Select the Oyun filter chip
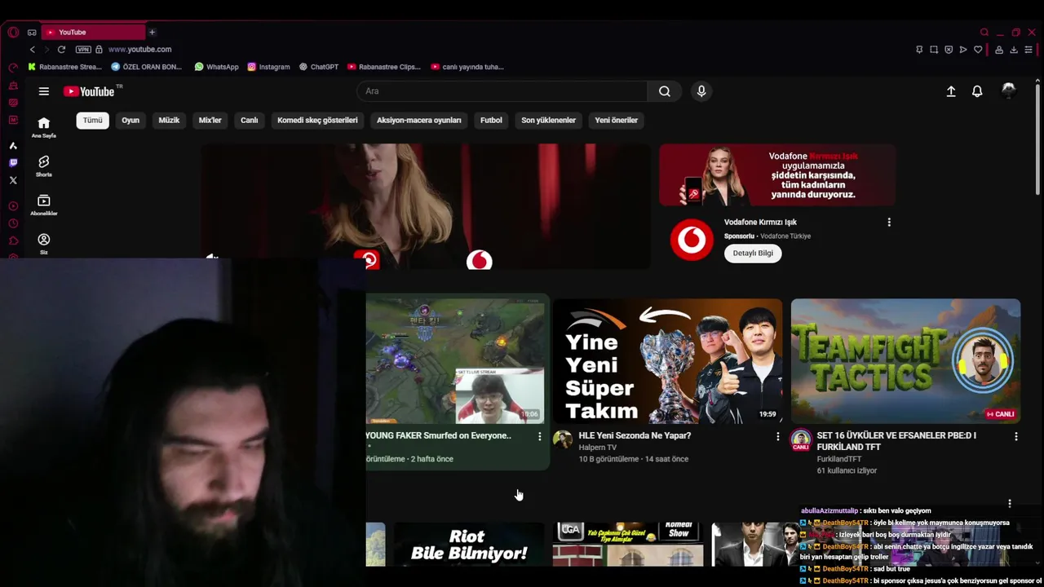 tap(130, 120)
